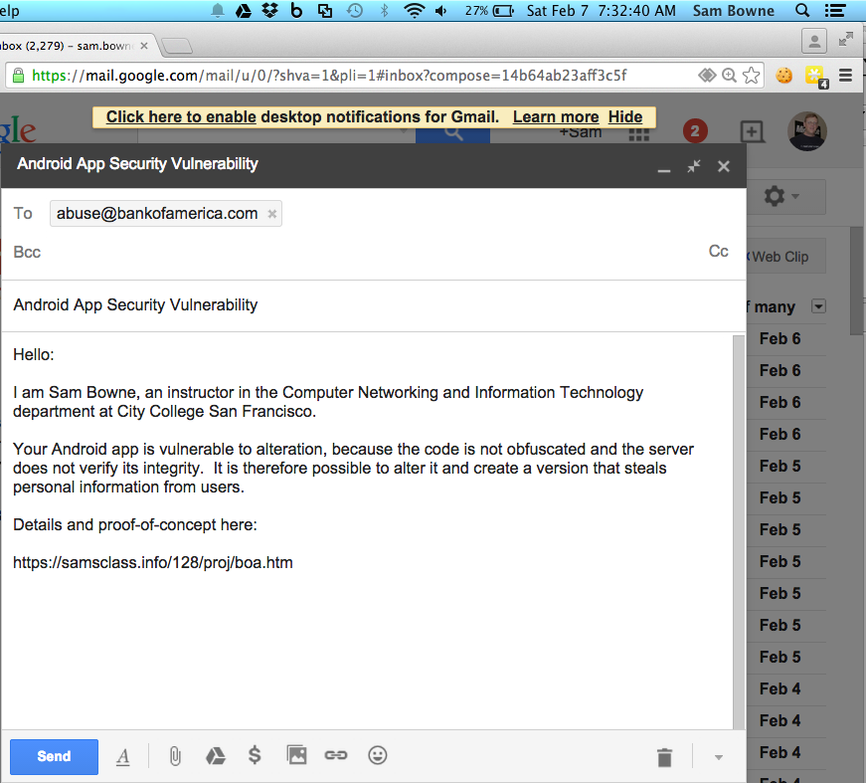Click the Chrome user profile button

pos(814,41)
